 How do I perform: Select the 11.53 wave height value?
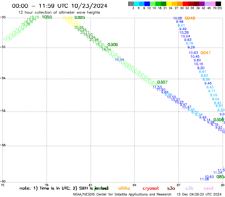pos(157,87)
